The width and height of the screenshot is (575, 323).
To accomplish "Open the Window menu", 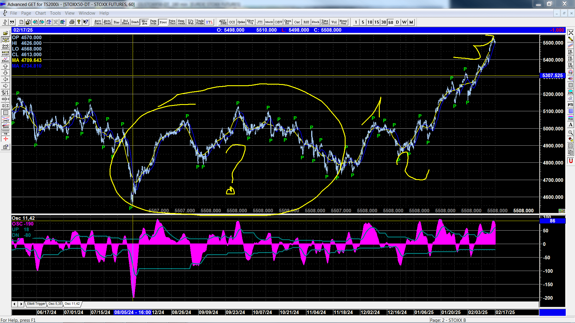I will [x=87, y=13].
